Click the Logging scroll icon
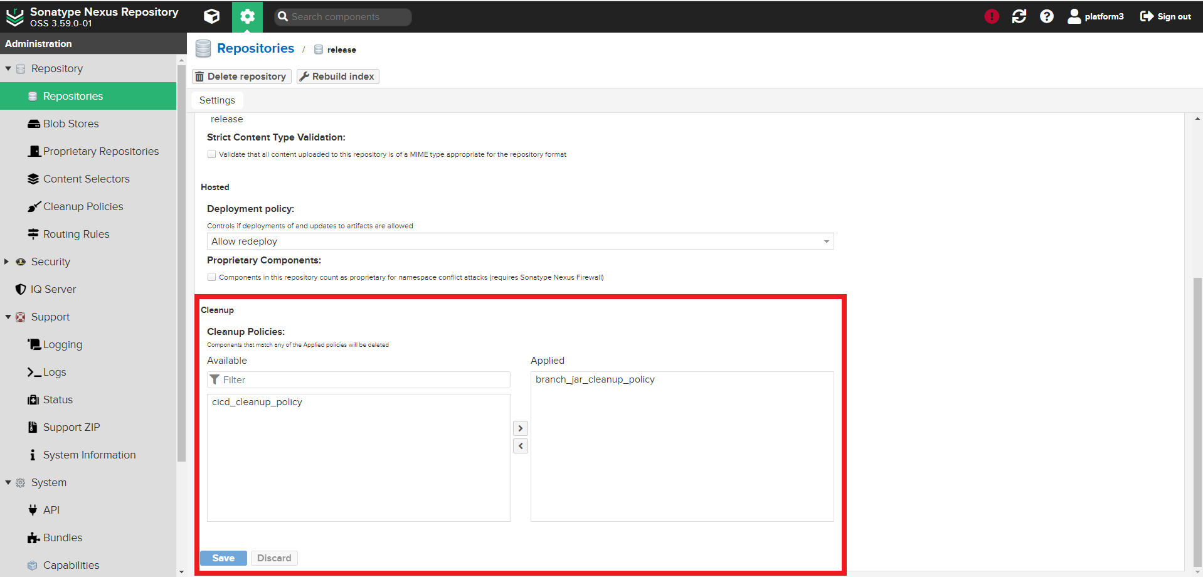The height and width of the screenshot is (577, 1203). click(x=33, y=344)
